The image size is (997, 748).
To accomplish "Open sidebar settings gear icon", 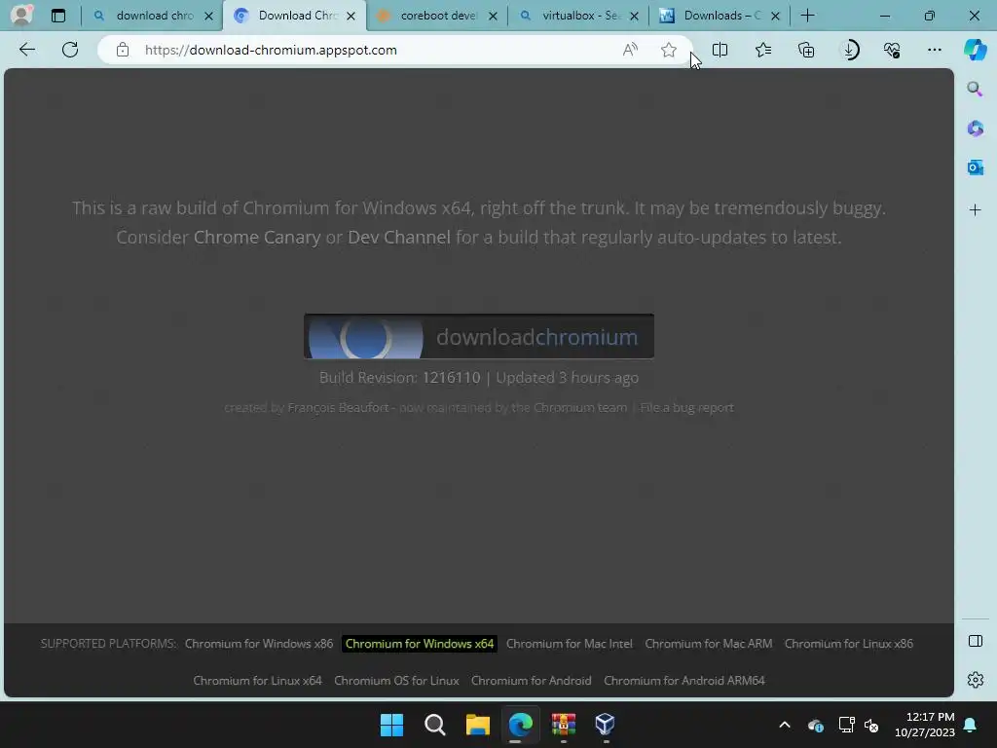I will point(975,680).
